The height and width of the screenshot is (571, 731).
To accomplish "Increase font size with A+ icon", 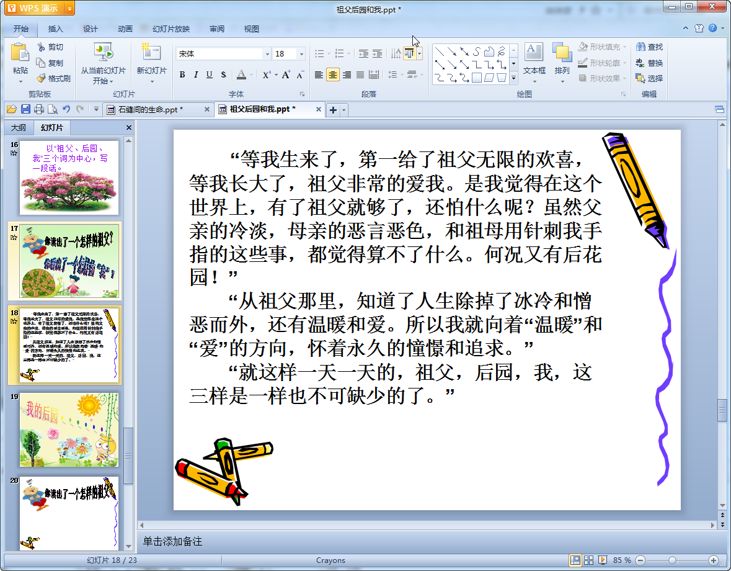I will click(x=286, y=74).
